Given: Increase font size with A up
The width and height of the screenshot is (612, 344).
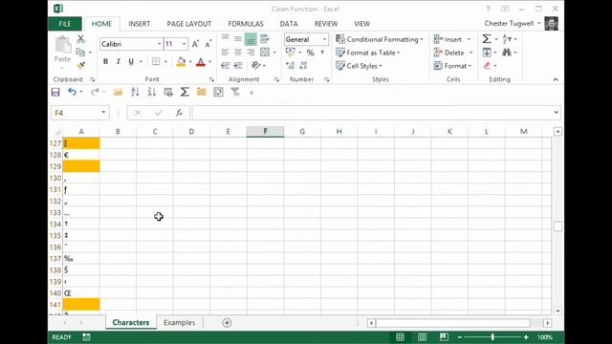Looking at the screenshot, I should (195, 44).
